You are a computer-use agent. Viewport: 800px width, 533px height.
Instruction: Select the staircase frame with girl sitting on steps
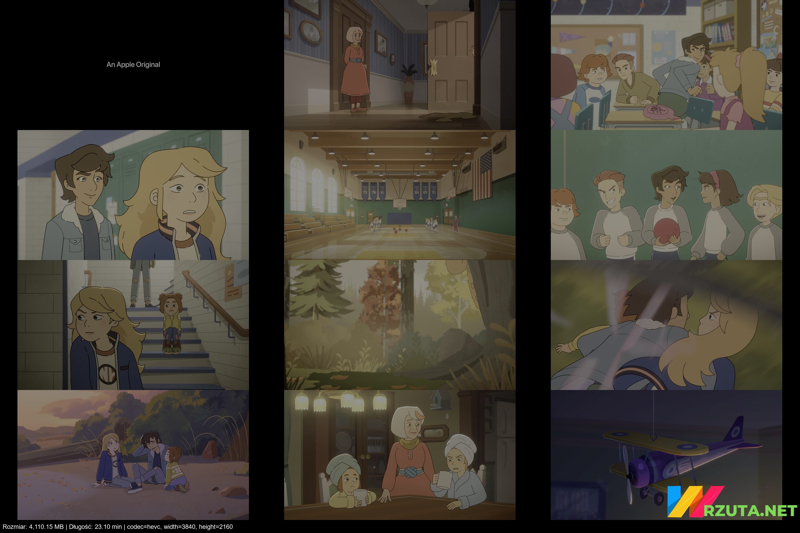[x=133, y=325]
